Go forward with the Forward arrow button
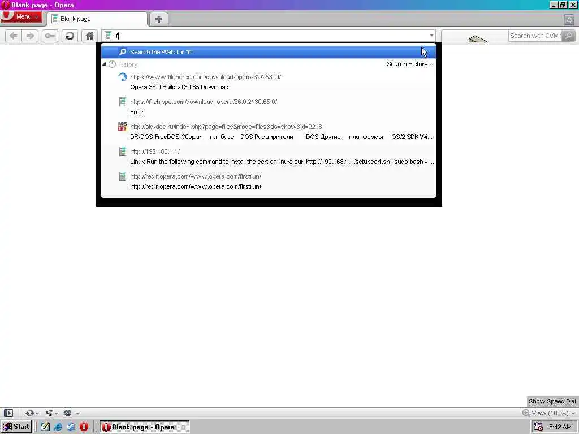The image size is (579, 434). click(31, 36)
